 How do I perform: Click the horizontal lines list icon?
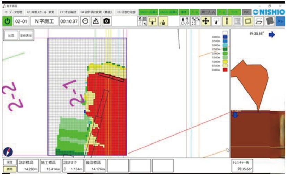[237, 21]
